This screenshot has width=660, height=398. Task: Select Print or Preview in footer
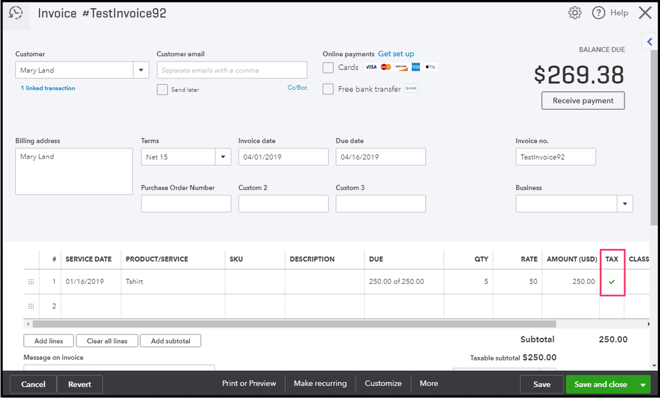coord(249,383)
